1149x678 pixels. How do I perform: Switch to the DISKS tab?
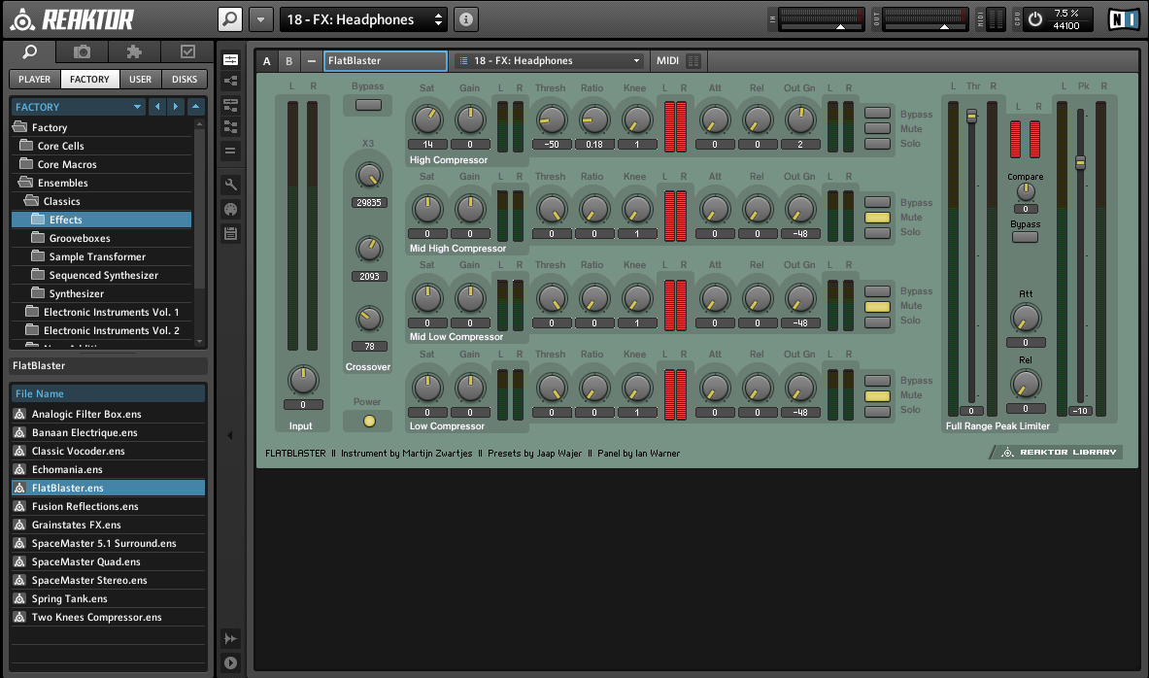pos(185,79)
